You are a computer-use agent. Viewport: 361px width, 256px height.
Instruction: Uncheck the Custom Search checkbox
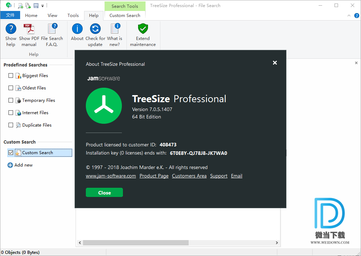(11, 152)
